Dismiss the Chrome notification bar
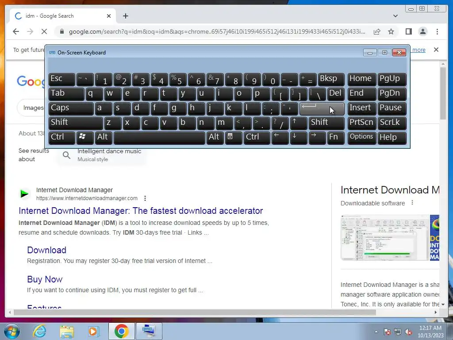 (x=436, y=50)
